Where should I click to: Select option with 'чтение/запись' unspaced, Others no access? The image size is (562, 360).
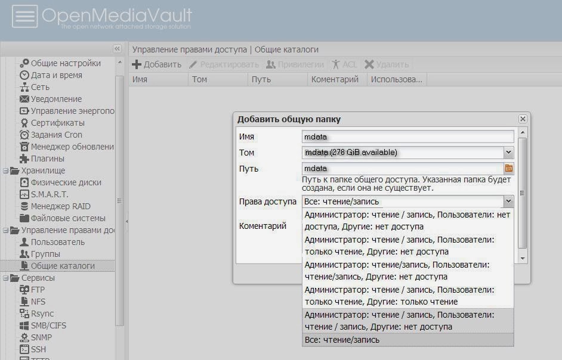[408, 271]
